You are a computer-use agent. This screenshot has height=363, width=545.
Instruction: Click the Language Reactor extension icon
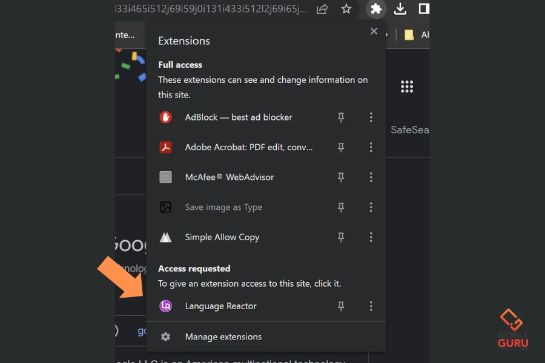[x=166, y=306]
